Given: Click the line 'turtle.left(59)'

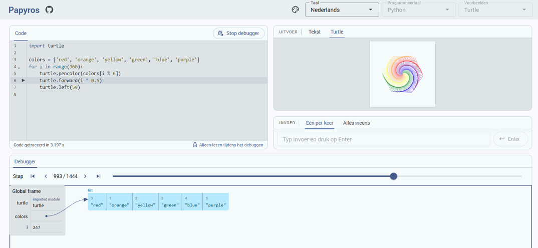Looking at the screenshot, I should click(x=60, y=88).
